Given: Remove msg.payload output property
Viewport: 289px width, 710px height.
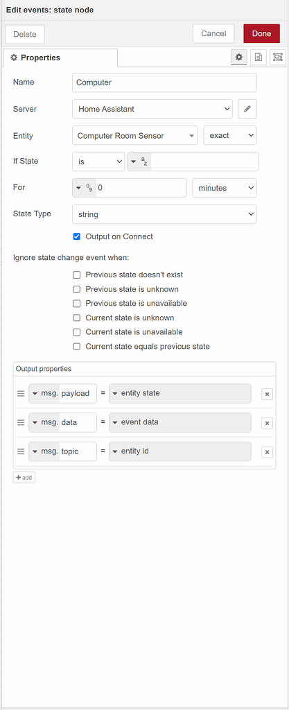Looking at the screenshot, I should click(x=267, y=394).
